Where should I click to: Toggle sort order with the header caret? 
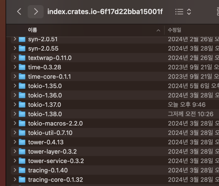[158, 30]
